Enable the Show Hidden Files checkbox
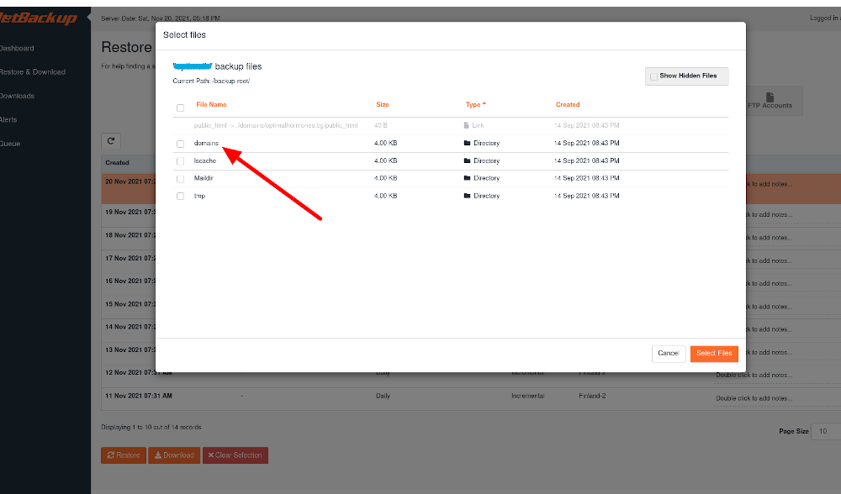Image resolution: width=841 pixels, height=494 pixels. pos(653,76)
